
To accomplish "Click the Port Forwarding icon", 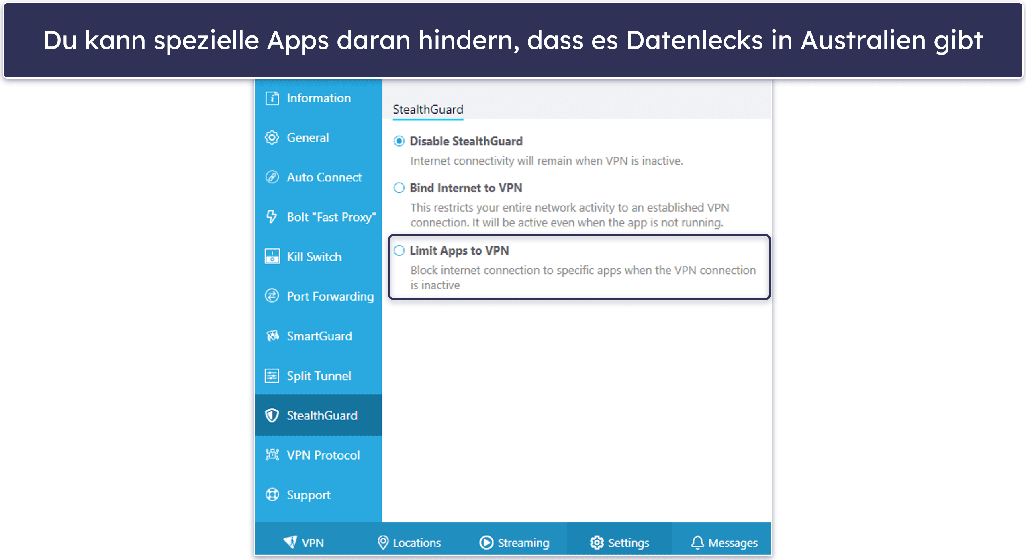I will (x=272, y=296).
